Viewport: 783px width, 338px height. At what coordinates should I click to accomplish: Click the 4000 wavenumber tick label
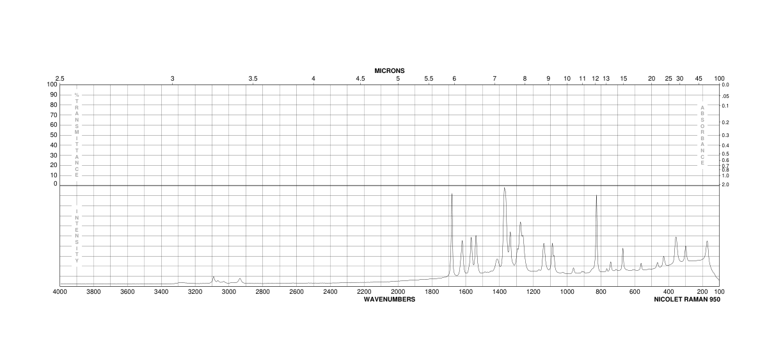[60, 293]
